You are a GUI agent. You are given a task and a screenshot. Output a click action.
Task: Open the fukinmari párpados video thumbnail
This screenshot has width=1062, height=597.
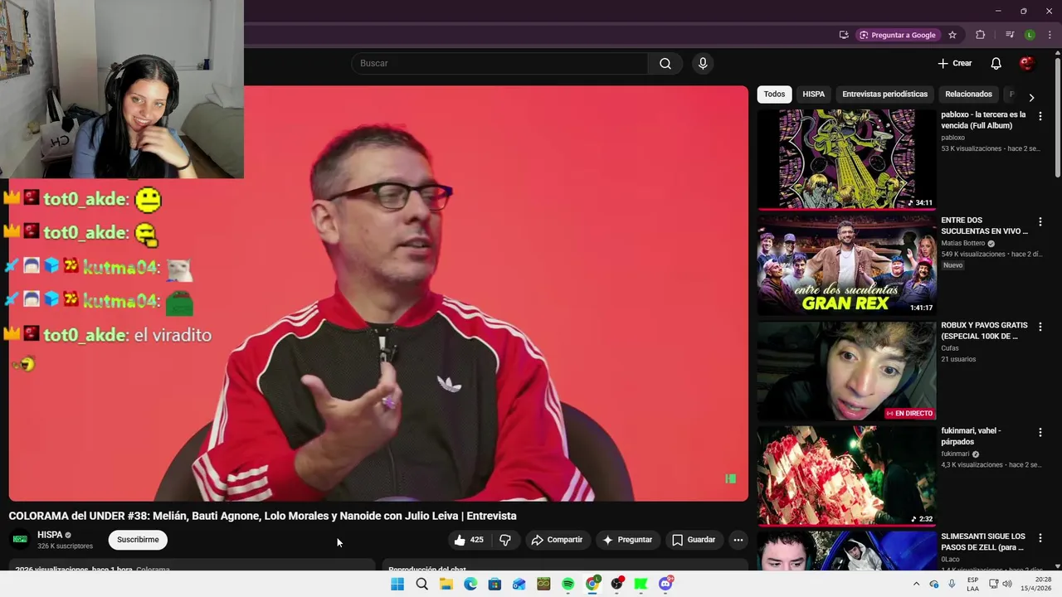point(846,475)
